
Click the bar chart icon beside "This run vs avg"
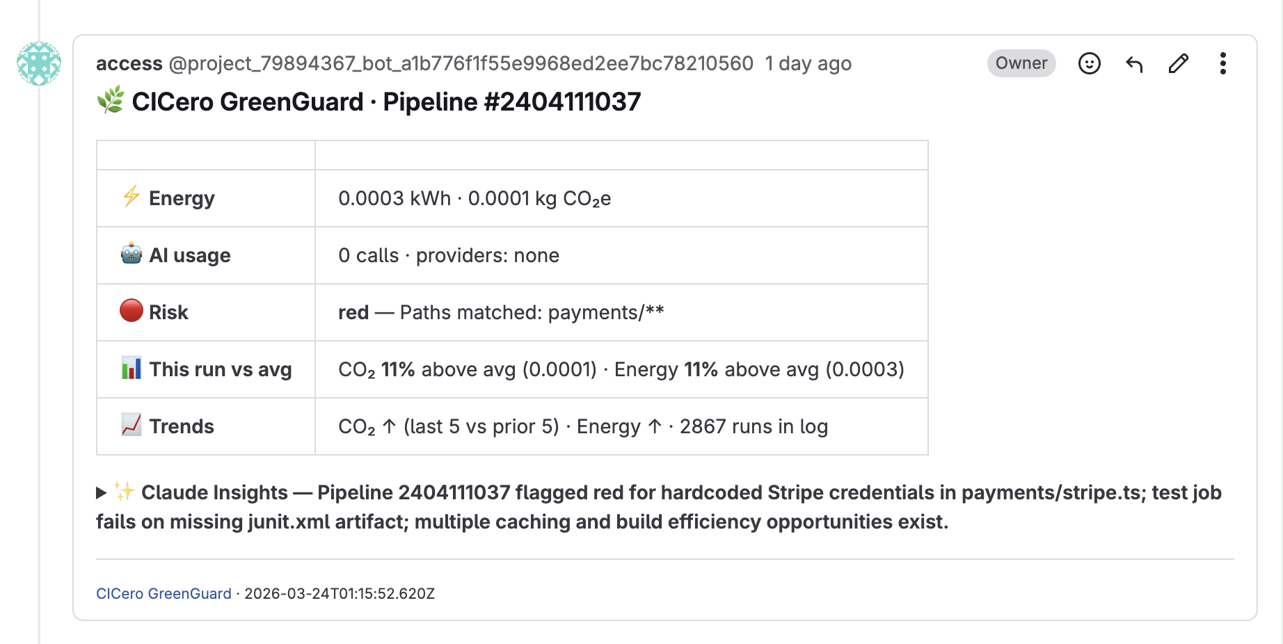coord(131,368)
